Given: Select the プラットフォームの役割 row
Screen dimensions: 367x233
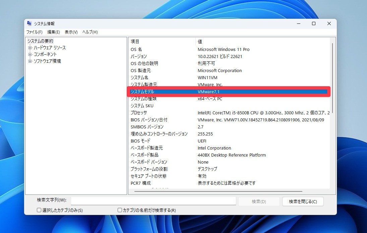Looking at the screenshot, I should point(229,169).
